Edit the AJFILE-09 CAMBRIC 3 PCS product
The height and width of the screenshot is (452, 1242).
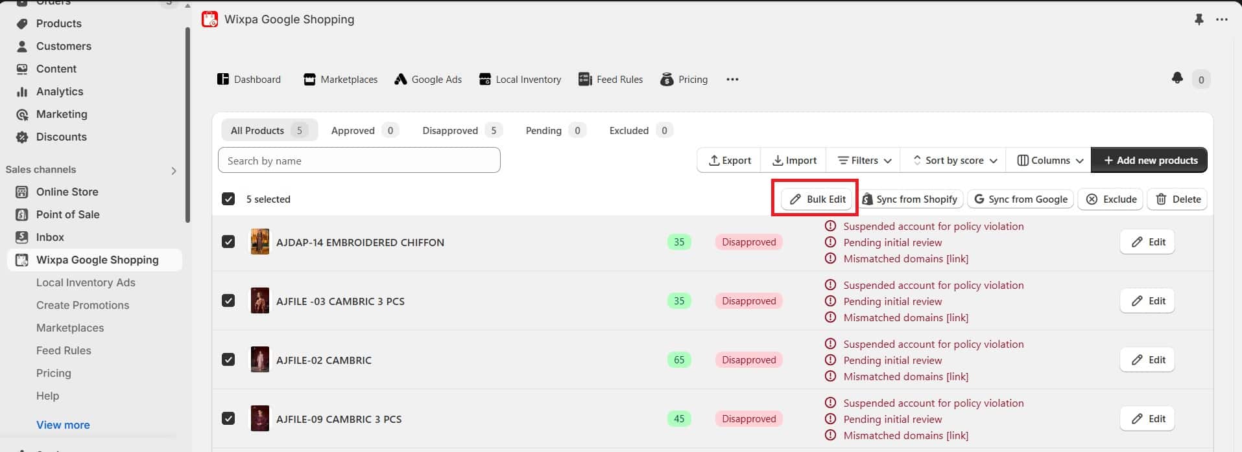coord(1147,418)
